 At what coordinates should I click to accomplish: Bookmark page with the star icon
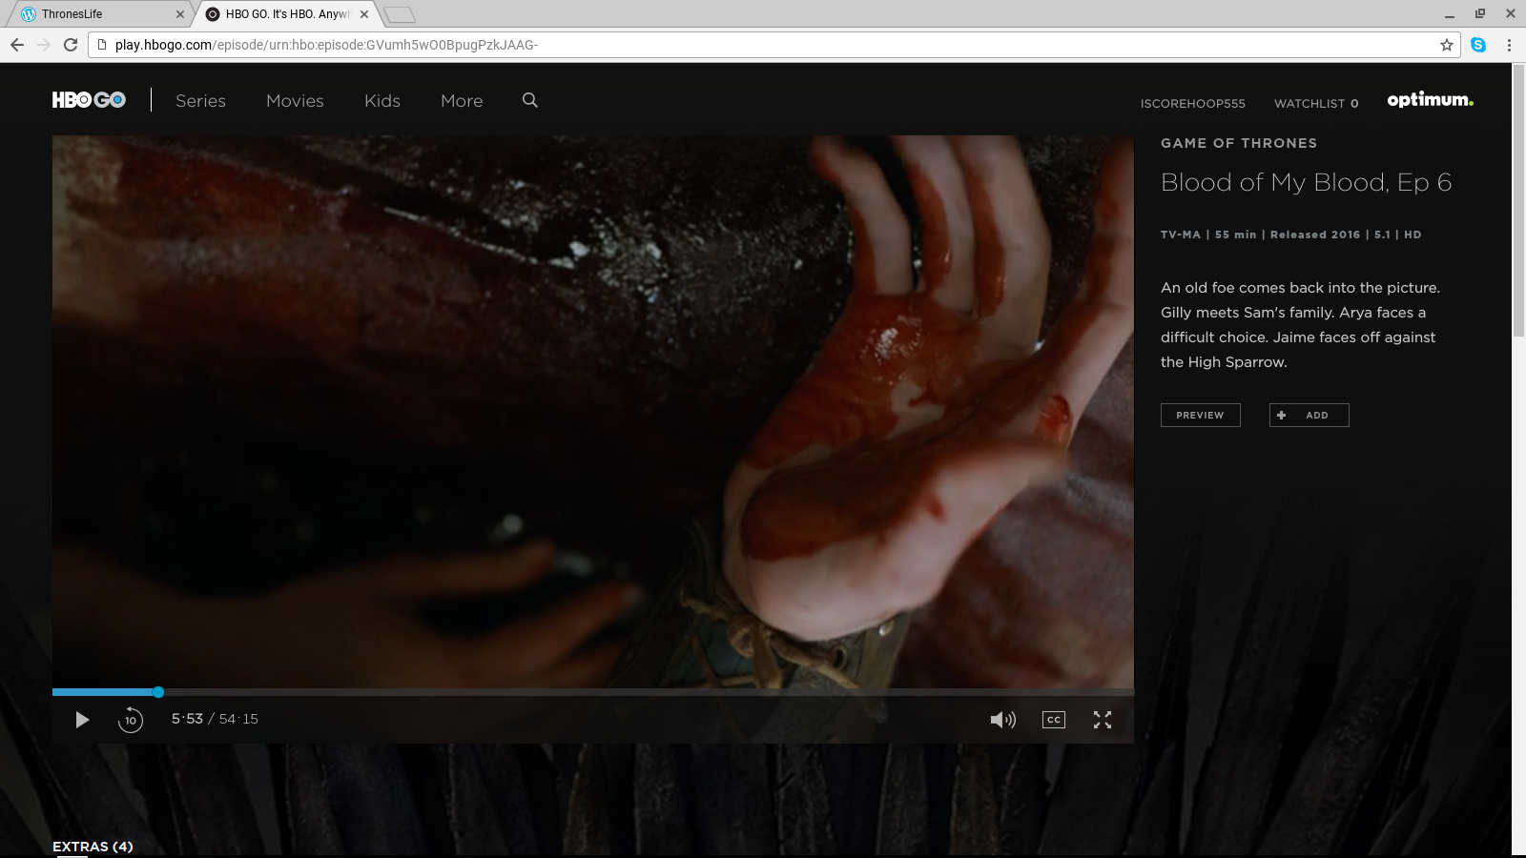[x=1447, y=45]
